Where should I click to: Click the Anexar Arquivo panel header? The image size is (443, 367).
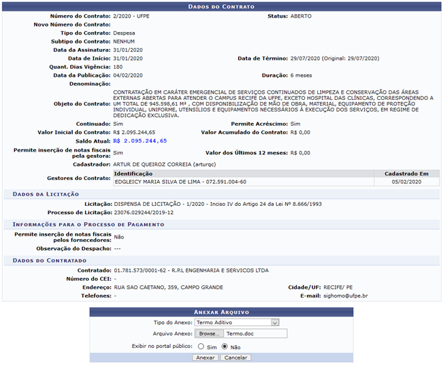click(x=221, y=312)
